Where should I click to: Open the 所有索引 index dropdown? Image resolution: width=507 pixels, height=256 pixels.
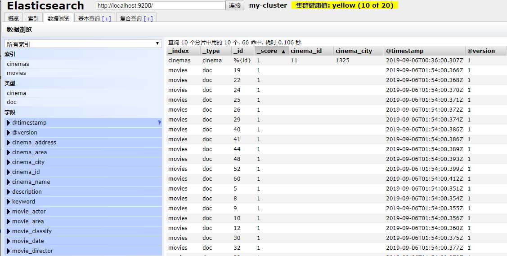point(83,44)
